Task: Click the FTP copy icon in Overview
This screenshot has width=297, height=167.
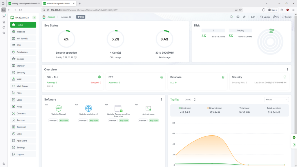Action: (x=161, y=77)
